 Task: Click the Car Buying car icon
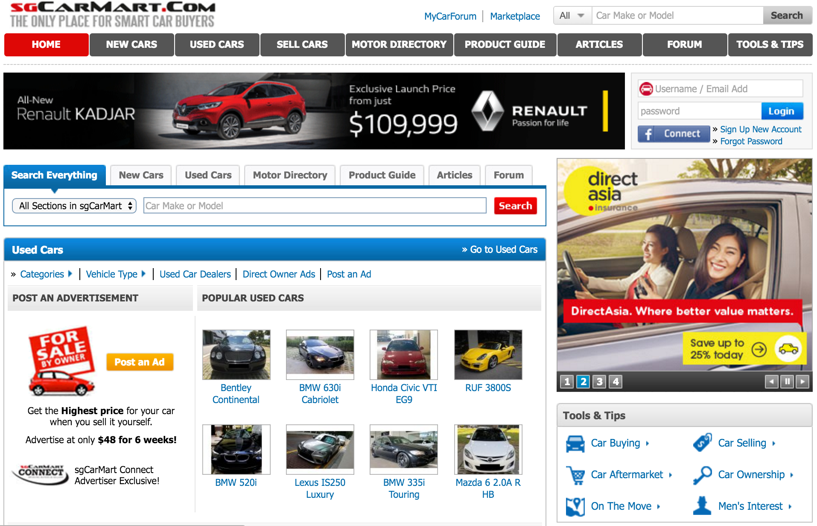coord(575,444)
